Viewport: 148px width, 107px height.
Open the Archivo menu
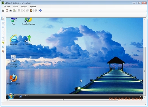(7, 6)
